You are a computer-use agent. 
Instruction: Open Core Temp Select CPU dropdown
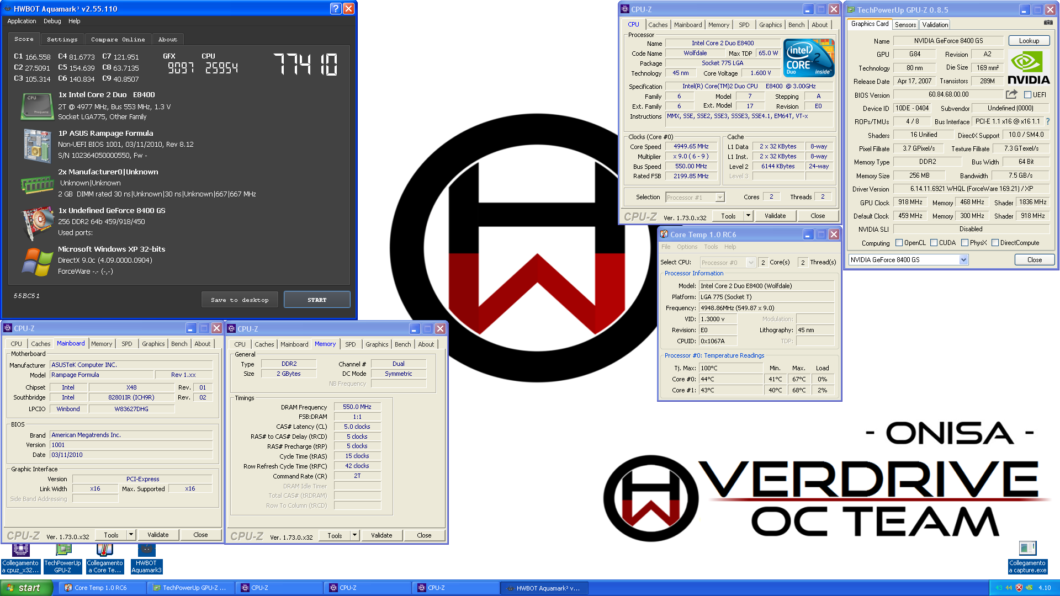751,263
